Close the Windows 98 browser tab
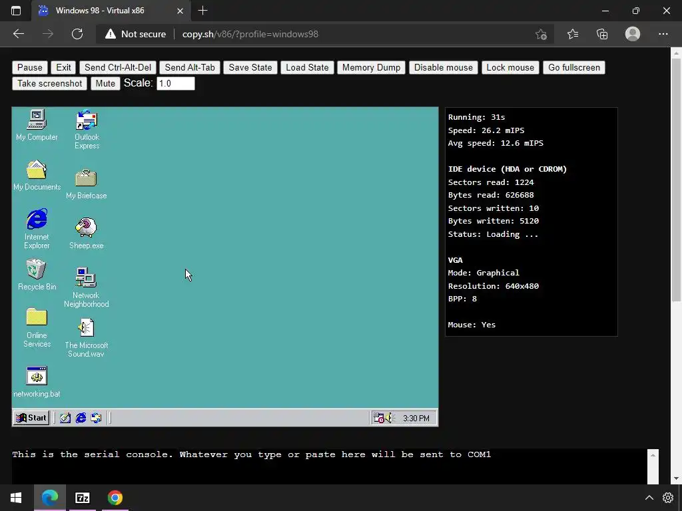The height and width of the screenshot is (511, 682). tap(180, 11)
